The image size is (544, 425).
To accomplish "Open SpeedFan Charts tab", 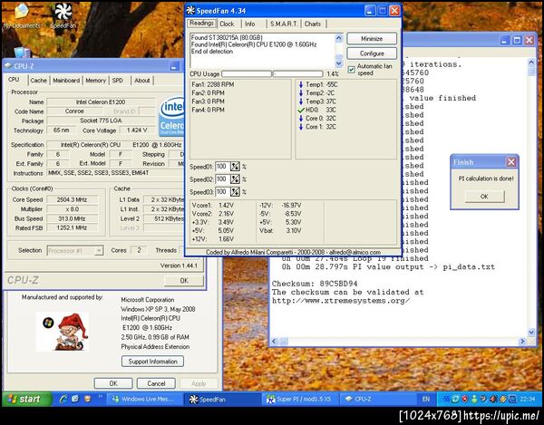I will click(x=313, y=24).
